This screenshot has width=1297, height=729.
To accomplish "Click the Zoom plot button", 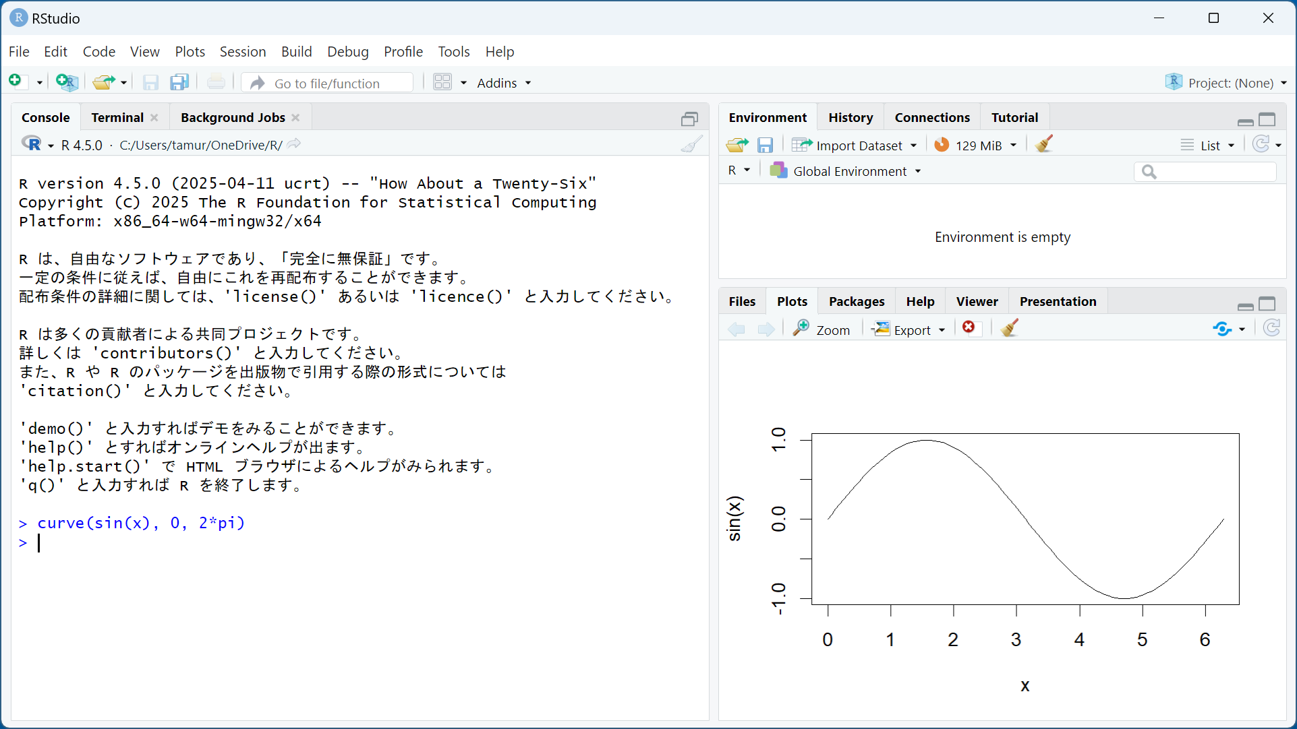I will click(822, 329).
